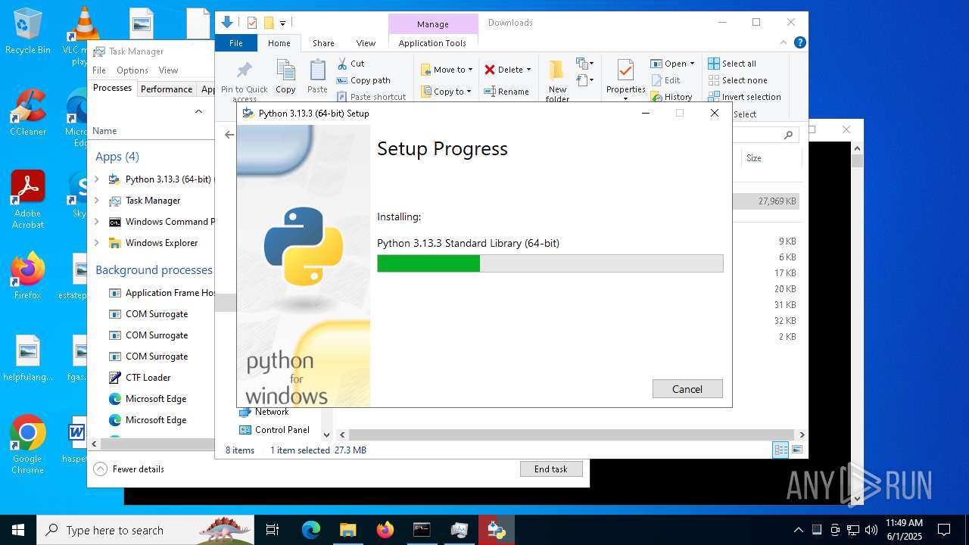
Task: Expand the Task Manager process row
Action: [96, 201]
